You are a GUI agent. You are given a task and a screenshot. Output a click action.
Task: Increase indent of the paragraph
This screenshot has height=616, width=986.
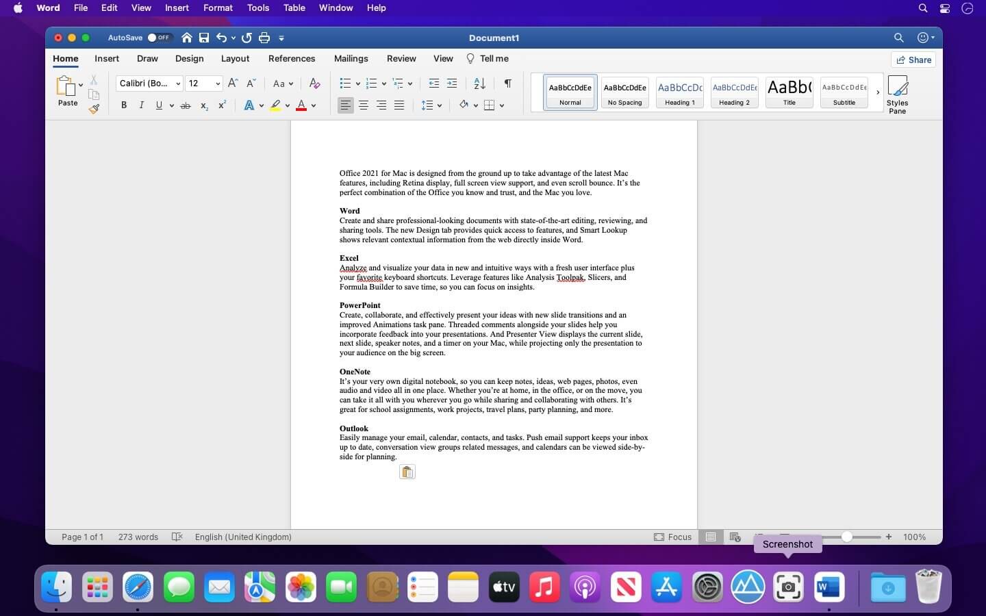pos(452,84)
